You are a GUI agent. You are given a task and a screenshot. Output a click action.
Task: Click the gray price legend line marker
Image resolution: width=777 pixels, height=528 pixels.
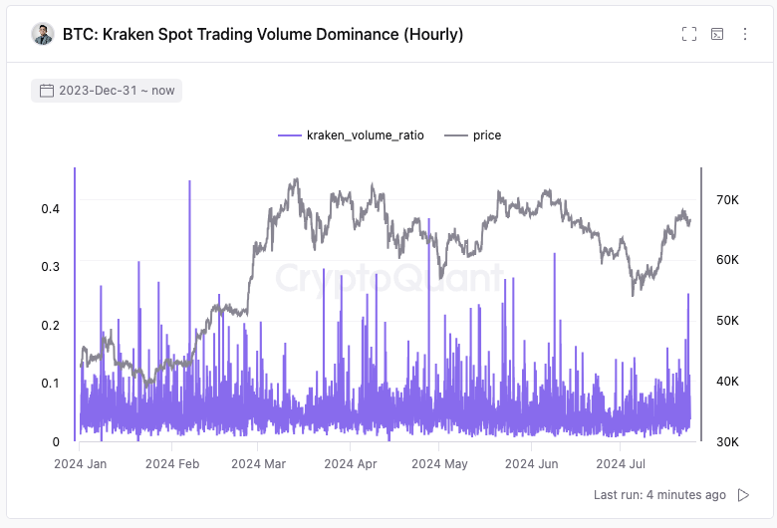(x=455, y=135)
